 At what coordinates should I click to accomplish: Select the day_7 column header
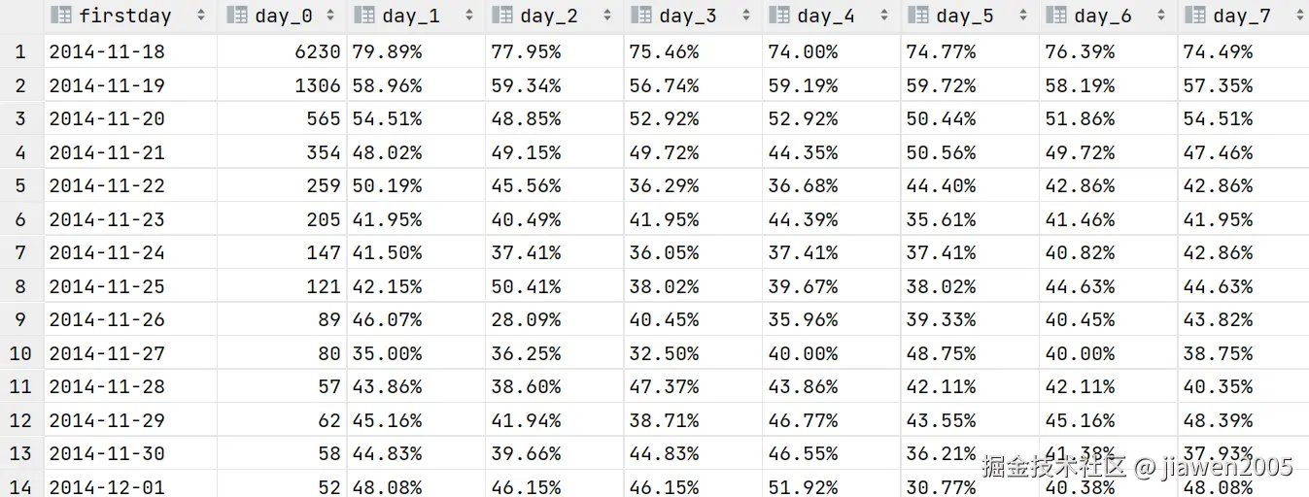click(x=1243, y=16)
